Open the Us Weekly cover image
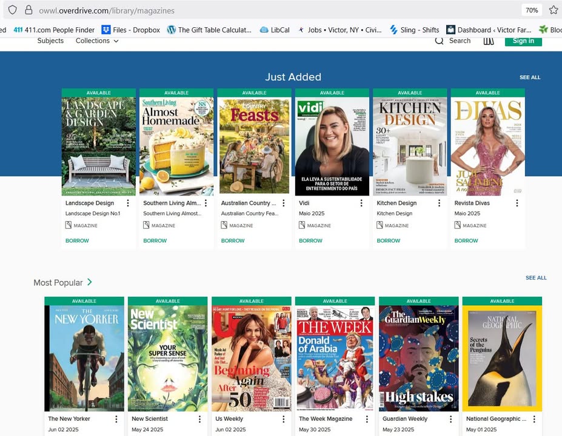Image resolution: width=562 pixels, height=436 pixels. tap(251, 358)
